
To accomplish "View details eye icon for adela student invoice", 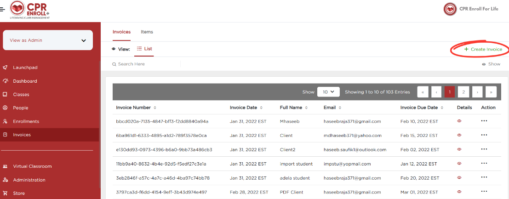I will coord(459,177).
